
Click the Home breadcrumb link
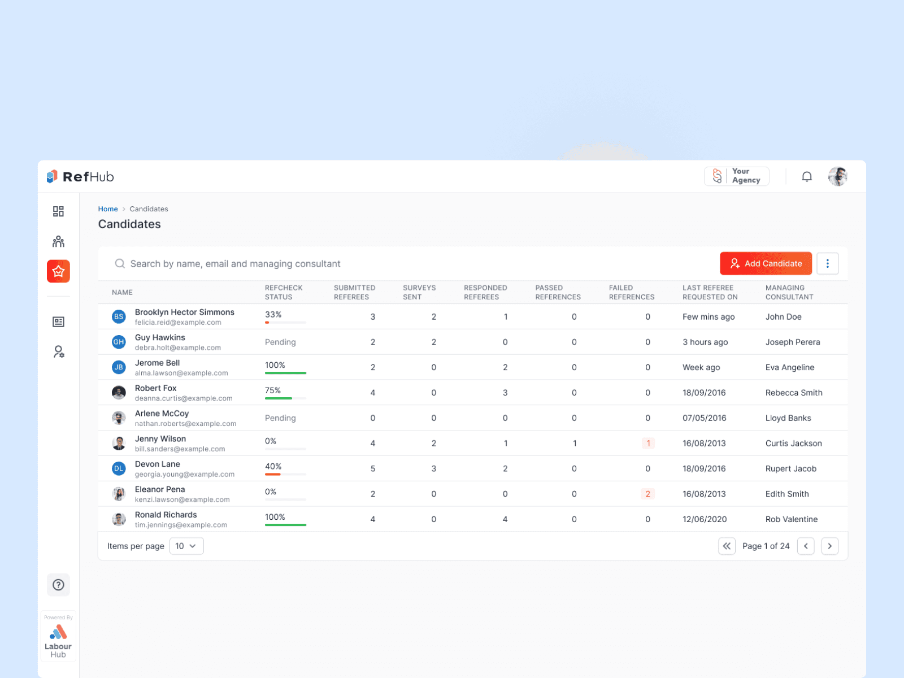(x=108, y=209)
